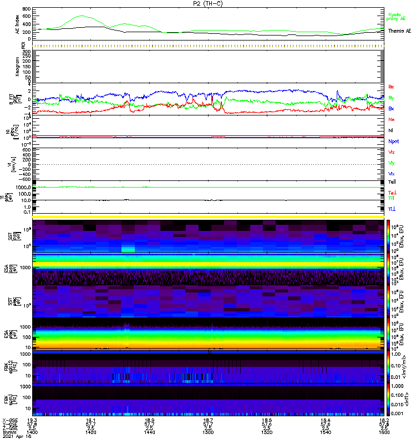Screen dimensions: 416x444
Task: Click the X-GSE value 19.1
Action: pyautogui.click(x=90, y=420)
